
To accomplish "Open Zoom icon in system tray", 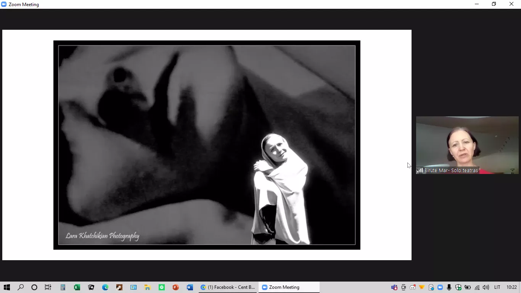I will pos(440,287).
